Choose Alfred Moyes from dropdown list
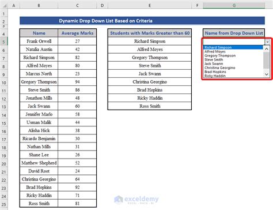The width and height of the screenshot is (273, 210). [233, 51]
